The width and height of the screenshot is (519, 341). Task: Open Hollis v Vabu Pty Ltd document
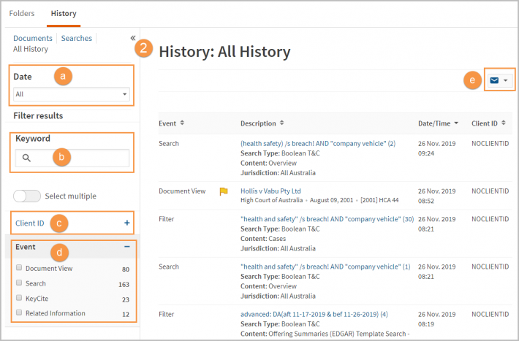point(270,191)
